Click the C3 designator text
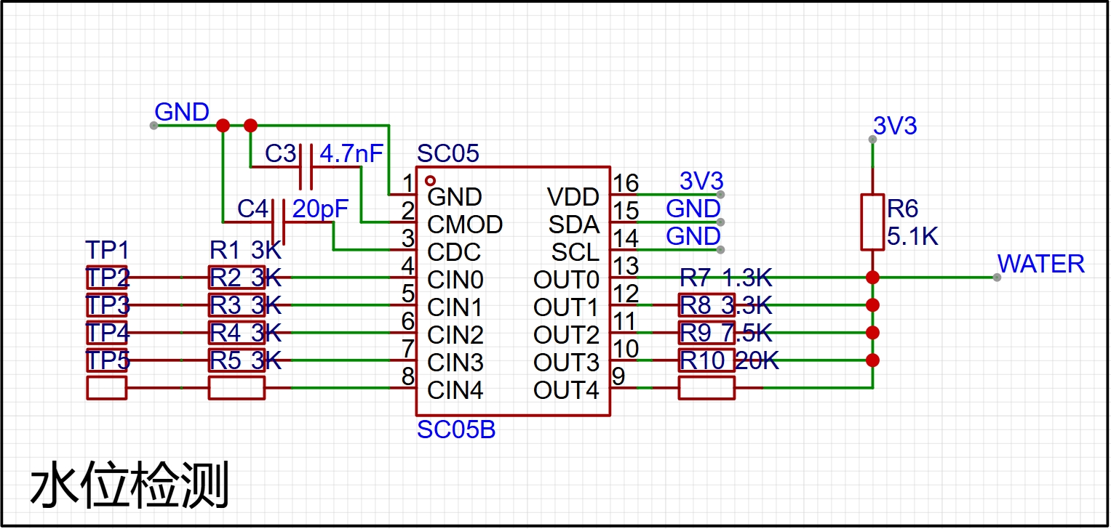 [x=281, y=154]
